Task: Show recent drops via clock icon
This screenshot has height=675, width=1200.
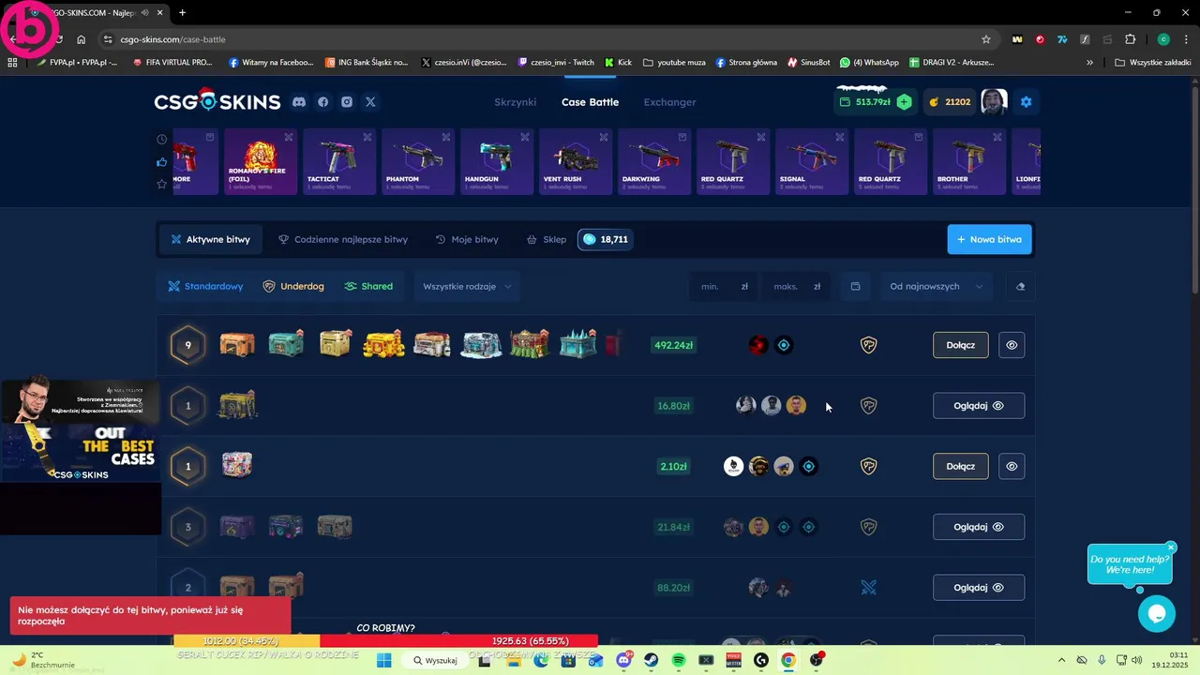Action: coord(161,140)
